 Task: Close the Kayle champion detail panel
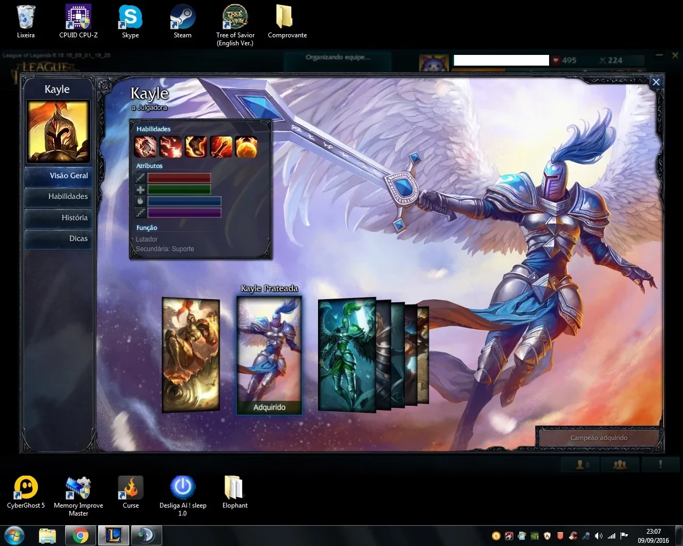click(x=656, y=82)
